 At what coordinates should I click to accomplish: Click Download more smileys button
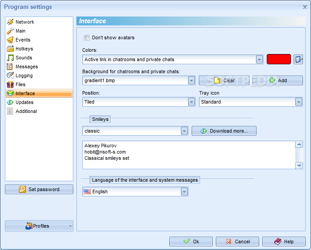tap(224, 131)
